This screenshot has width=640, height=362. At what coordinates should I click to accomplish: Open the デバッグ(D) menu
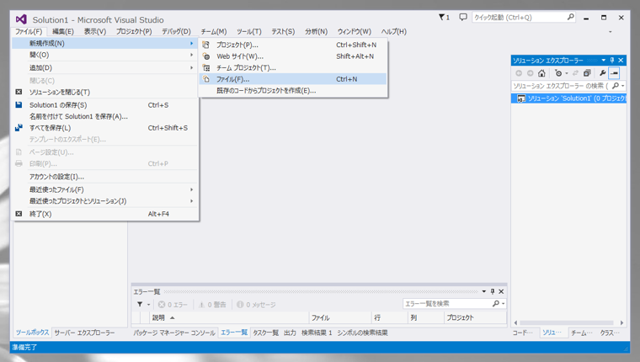pos(176,31)
